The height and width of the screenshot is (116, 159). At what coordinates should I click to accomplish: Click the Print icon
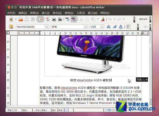point(54,19)
